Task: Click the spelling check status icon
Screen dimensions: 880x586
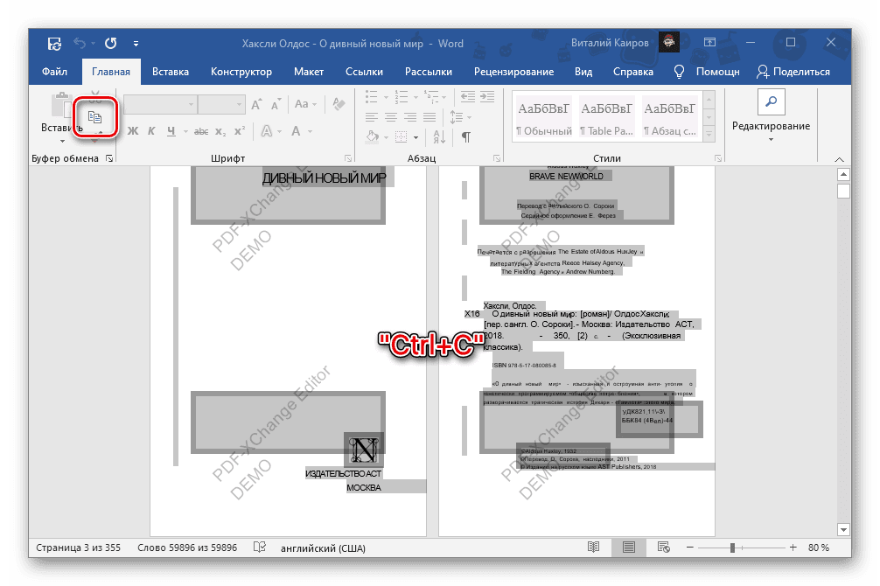Action: [259, 548]
